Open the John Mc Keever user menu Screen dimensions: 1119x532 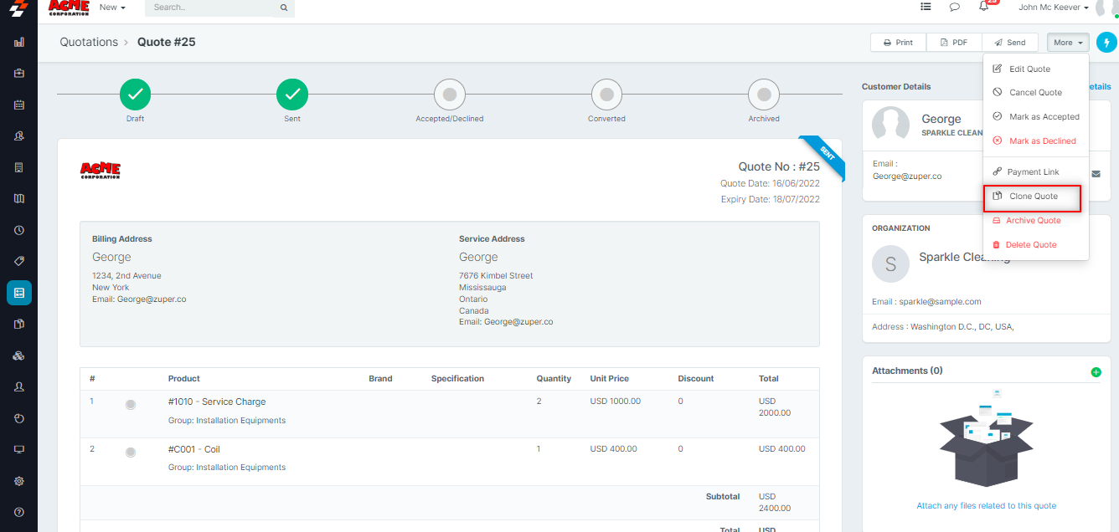coord(1054,8)
